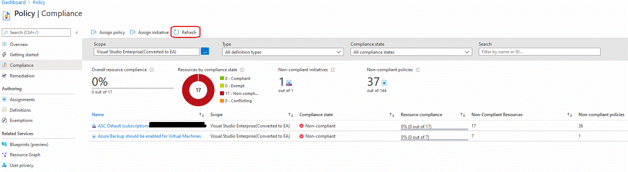Screen dimensions: 628x172
Task: Click the Compliance sidebar icon
Action: click(x=4, y=65)
